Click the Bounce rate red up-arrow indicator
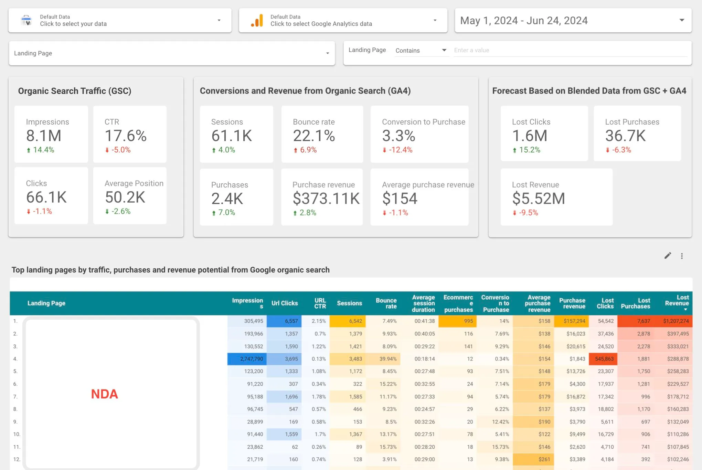This screenshot has width=702, height=470. pyautogui.click(x=296, y=150)
